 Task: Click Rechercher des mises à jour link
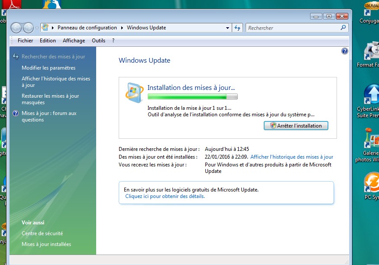(53, 57)
